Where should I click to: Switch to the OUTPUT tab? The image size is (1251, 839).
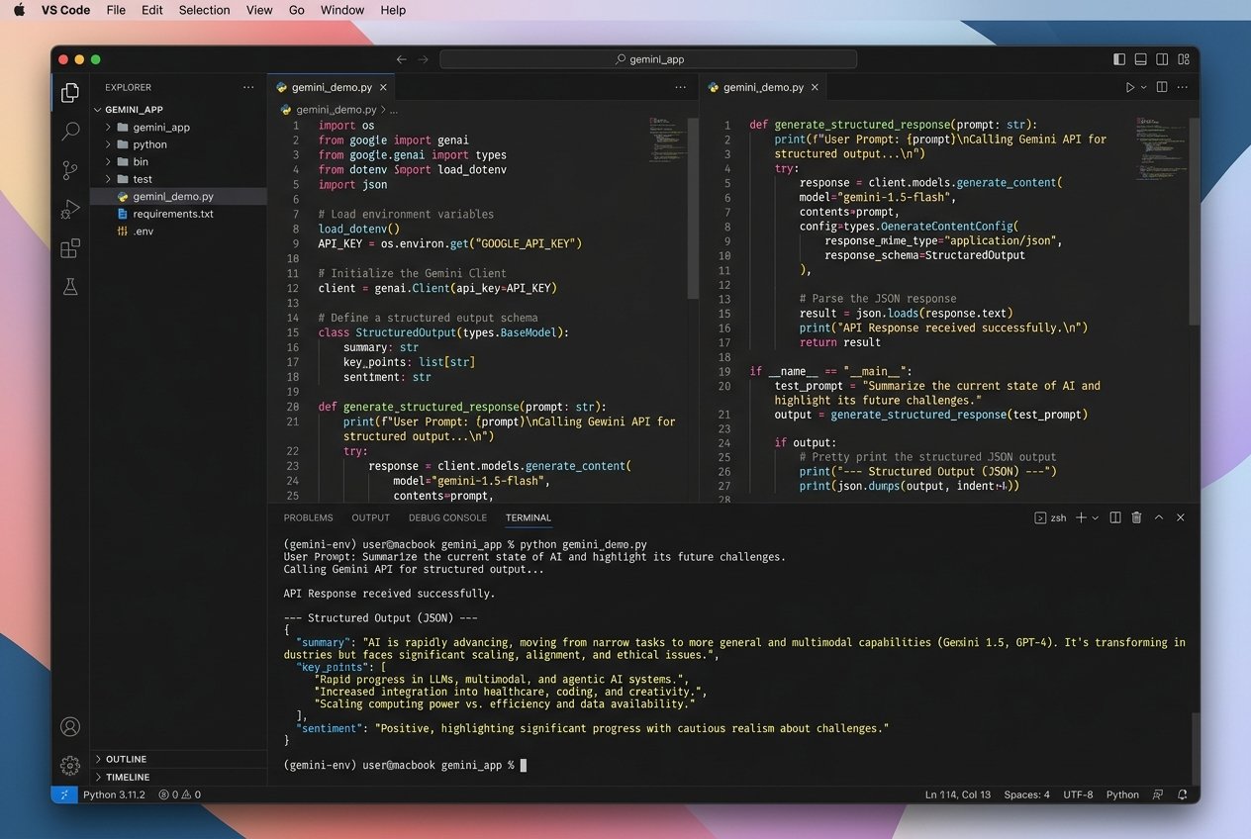click(371, 517)
